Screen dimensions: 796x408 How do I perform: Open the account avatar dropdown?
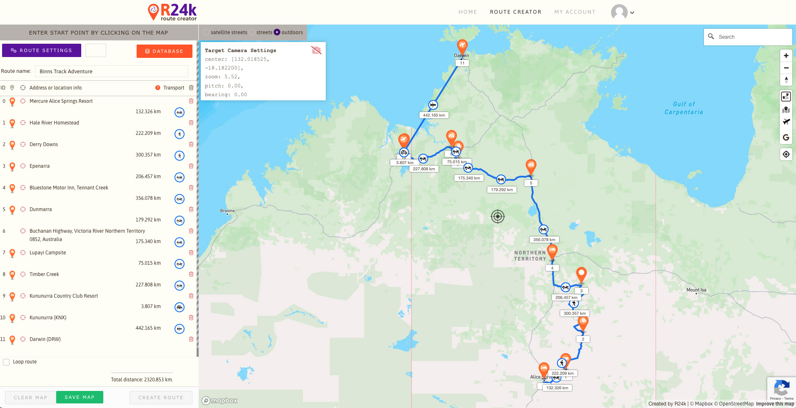[x=622, y=12]
